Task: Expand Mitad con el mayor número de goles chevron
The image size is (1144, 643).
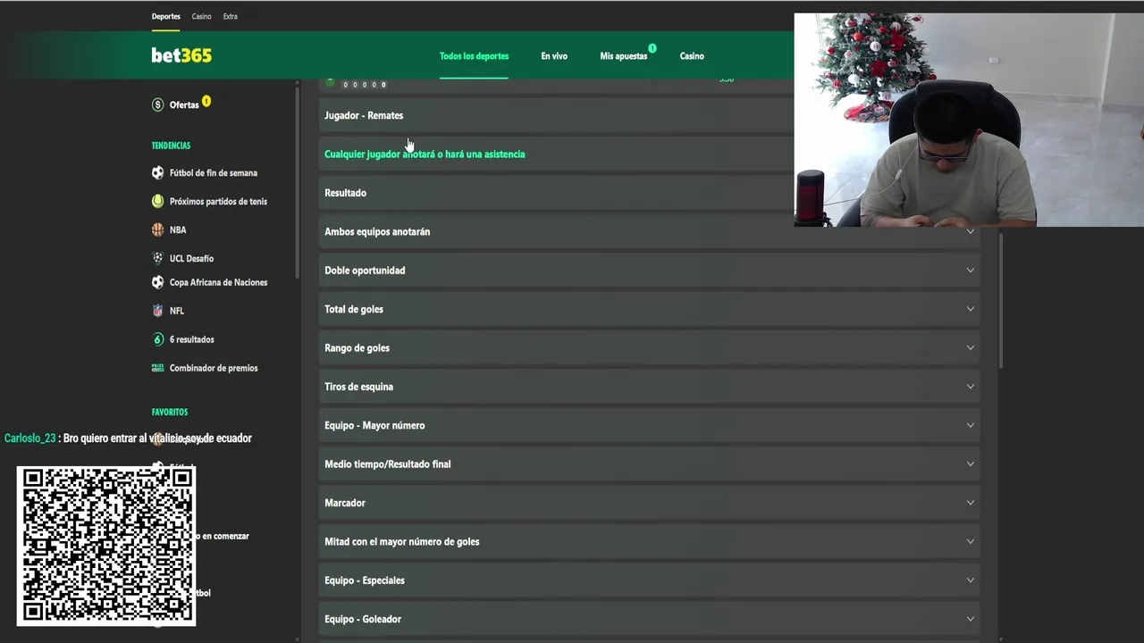Action: click(970, 541)
